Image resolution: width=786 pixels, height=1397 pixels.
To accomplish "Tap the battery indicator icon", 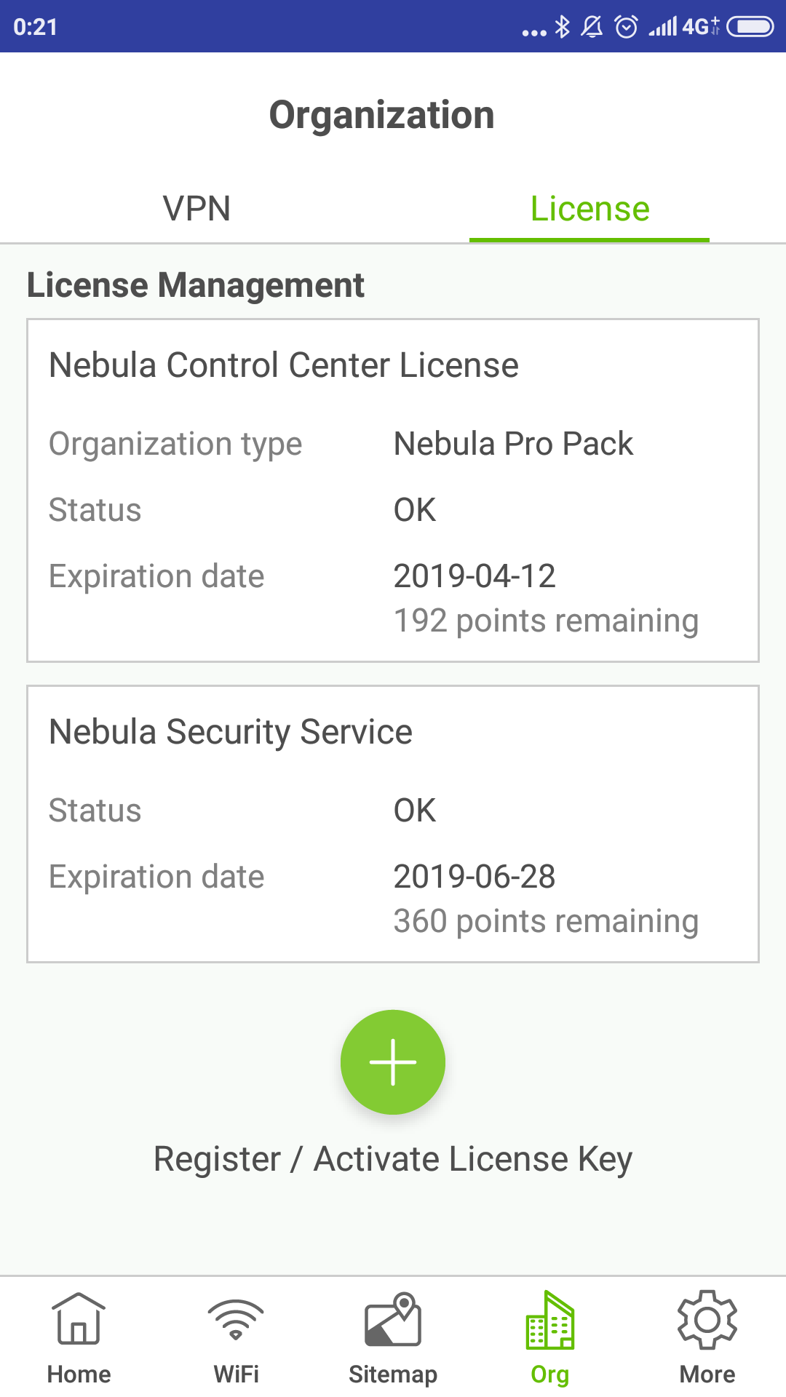I will pyautogui.click(x=750, y=27).
